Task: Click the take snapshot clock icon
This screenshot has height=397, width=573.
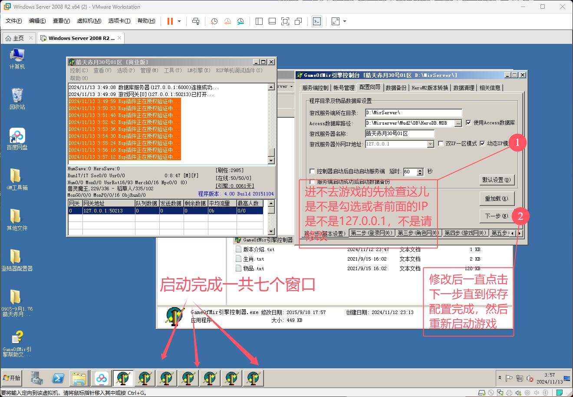Action: (x=214, y=21)
